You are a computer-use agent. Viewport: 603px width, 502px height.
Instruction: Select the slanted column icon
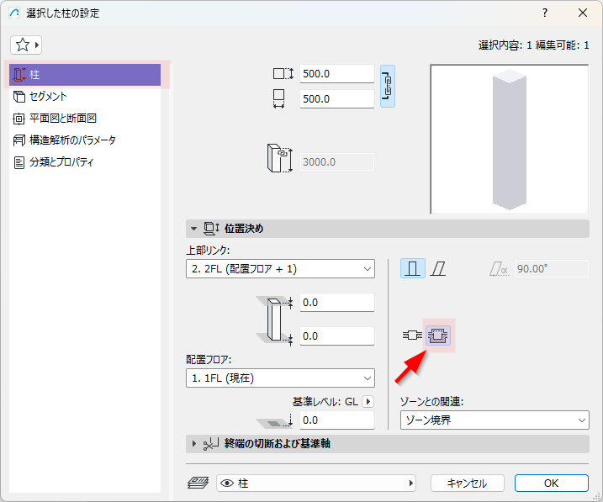coord(438,268)
